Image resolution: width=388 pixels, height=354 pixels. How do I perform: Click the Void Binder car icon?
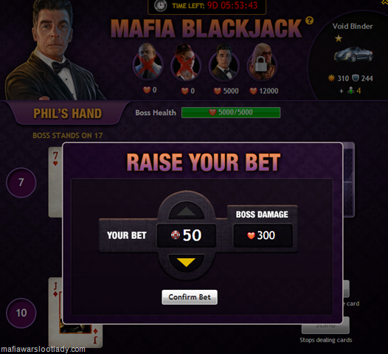tap(353, 55)
